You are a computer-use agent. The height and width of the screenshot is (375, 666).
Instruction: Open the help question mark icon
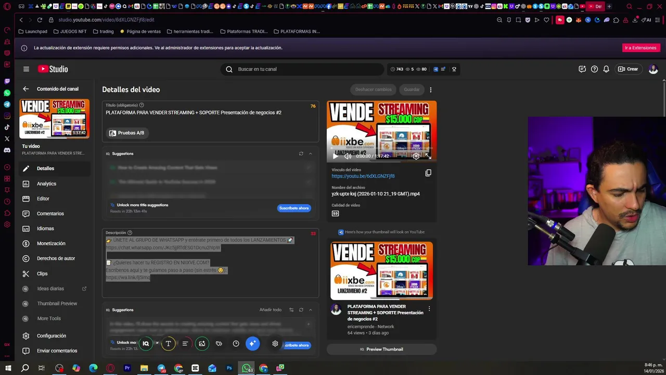[x=594, y=69]
